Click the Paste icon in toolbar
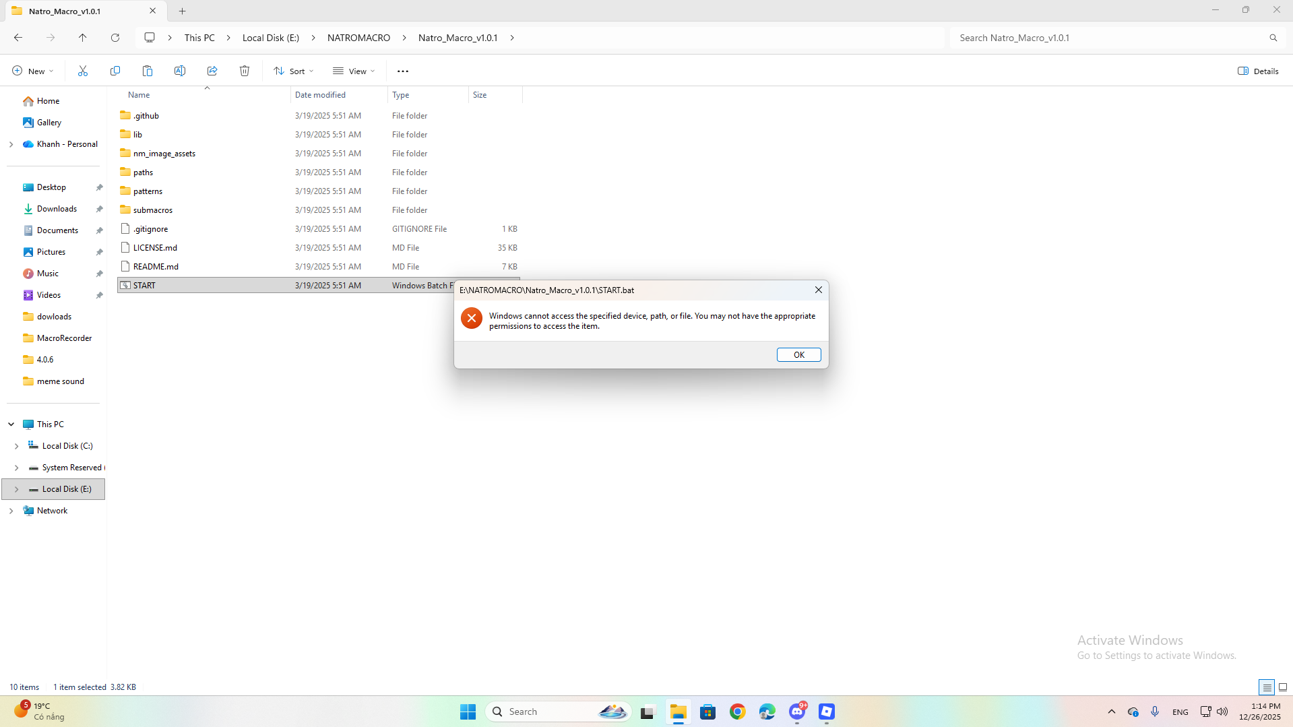The height and width of the screenshot is (727, 1293). [148, 71]
